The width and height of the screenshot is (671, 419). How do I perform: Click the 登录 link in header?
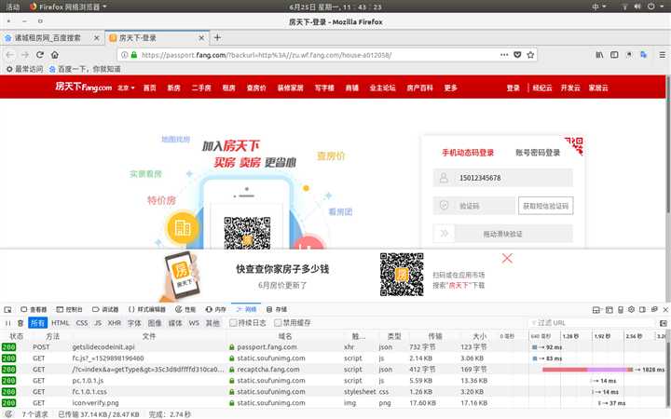[514, 88]
